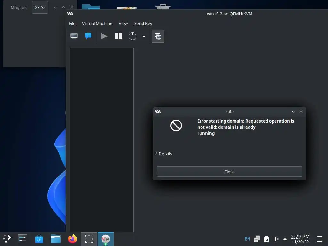Open the File menu
The width and height of the screenshot is (328, 246).
coord(72,23)
